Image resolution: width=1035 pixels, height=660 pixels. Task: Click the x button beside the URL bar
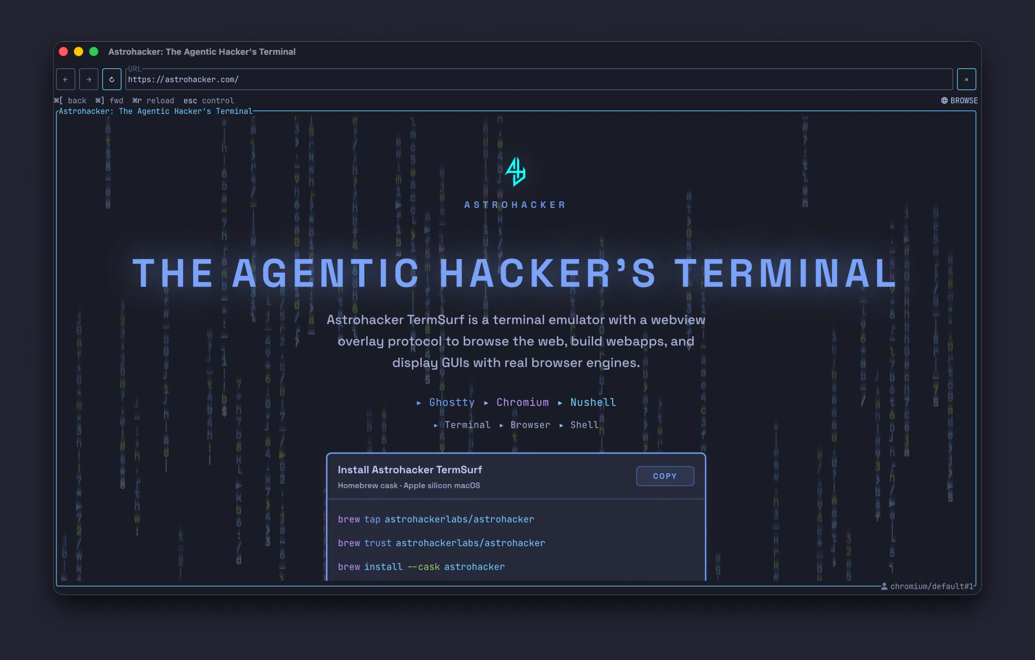(x=966, y=80)
